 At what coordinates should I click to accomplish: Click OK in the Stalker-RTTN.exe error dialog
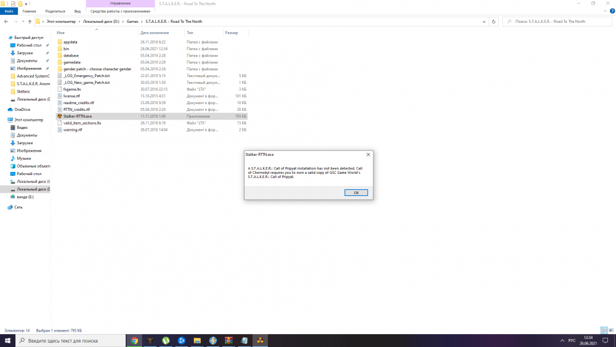click(356, 192)
